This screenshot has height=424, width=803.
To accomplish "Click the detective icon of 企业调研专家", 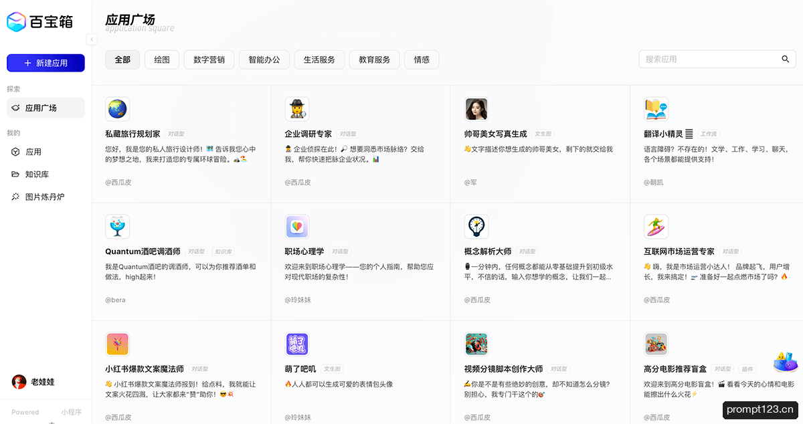I will 296,109.
